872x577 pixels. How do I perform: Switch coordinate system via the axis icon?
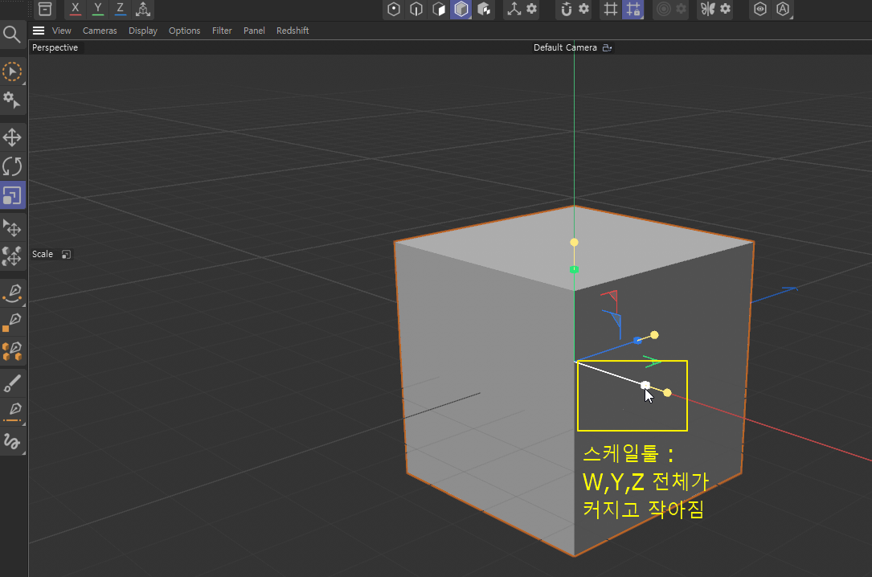click(143, 9)
